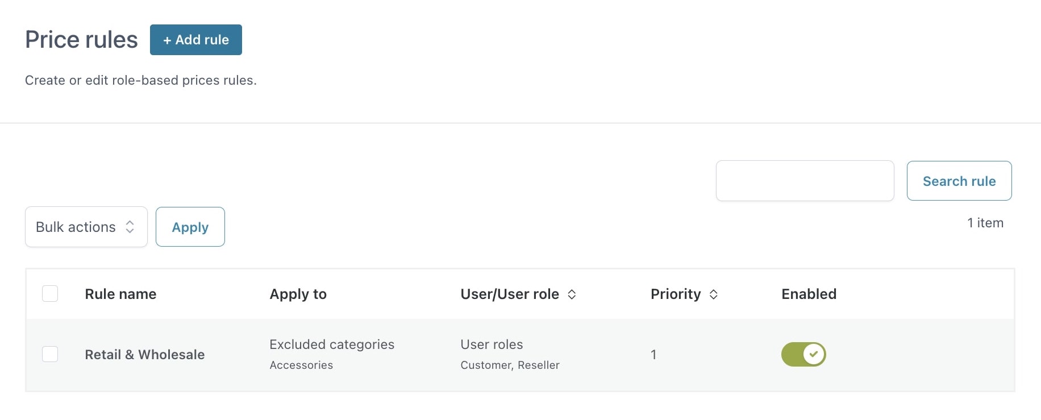The image size is (1041, 420).
Task: Click the plus sign on Add rule
Action: (167, 40)
